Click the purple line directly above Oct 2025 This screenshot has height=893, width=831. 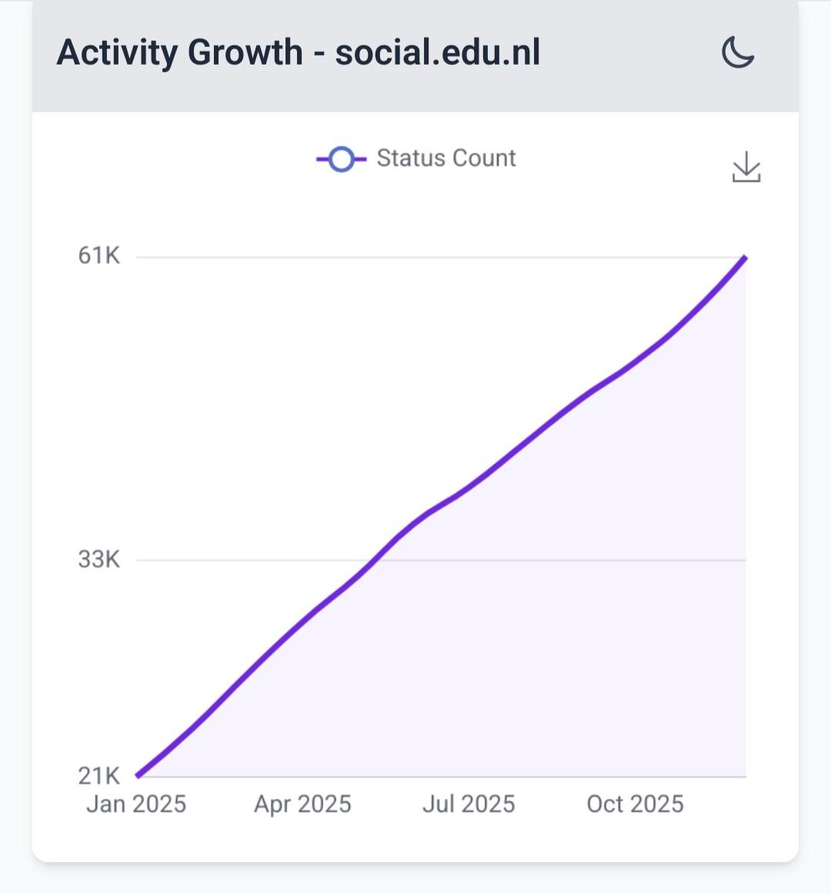click(635, 362)
